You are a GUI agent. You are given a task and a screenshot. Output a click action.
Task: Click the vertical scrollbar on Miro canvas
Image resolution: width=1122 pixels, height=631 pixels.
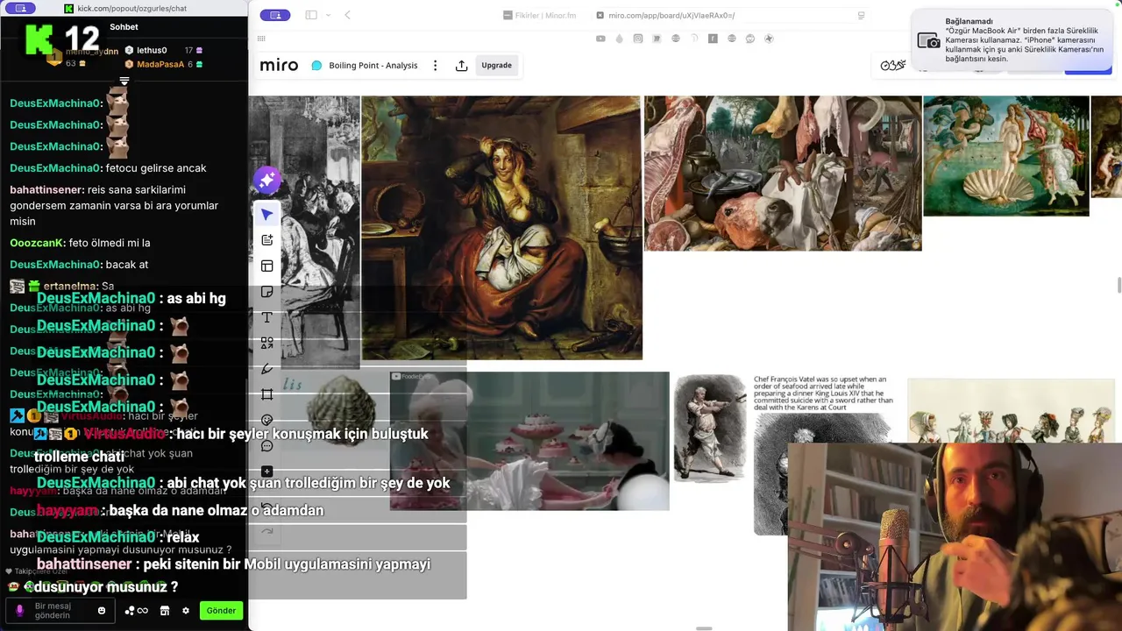pyautogui.click(x=1118, y=286)
